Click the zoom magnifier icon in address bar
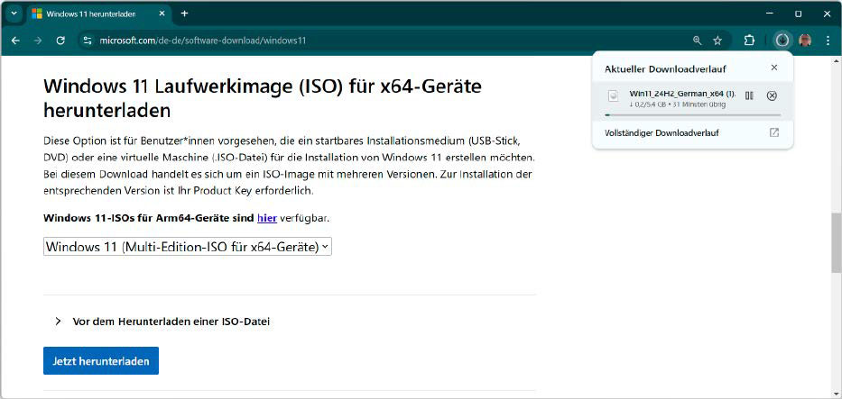This screenshot has width=842, height=399. (x=697, y=41)
